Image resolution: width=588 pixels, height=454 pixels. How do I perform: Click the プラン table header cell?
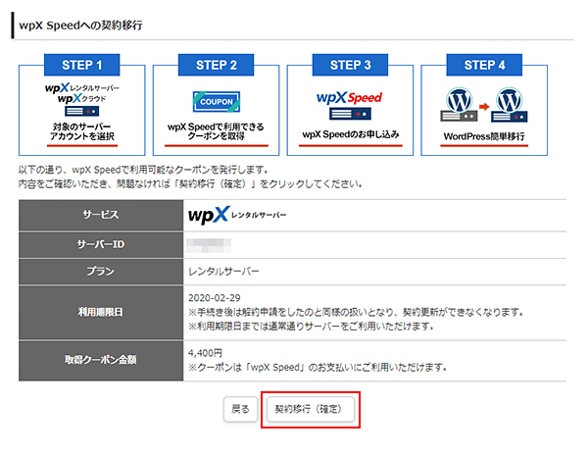point(101,272)
